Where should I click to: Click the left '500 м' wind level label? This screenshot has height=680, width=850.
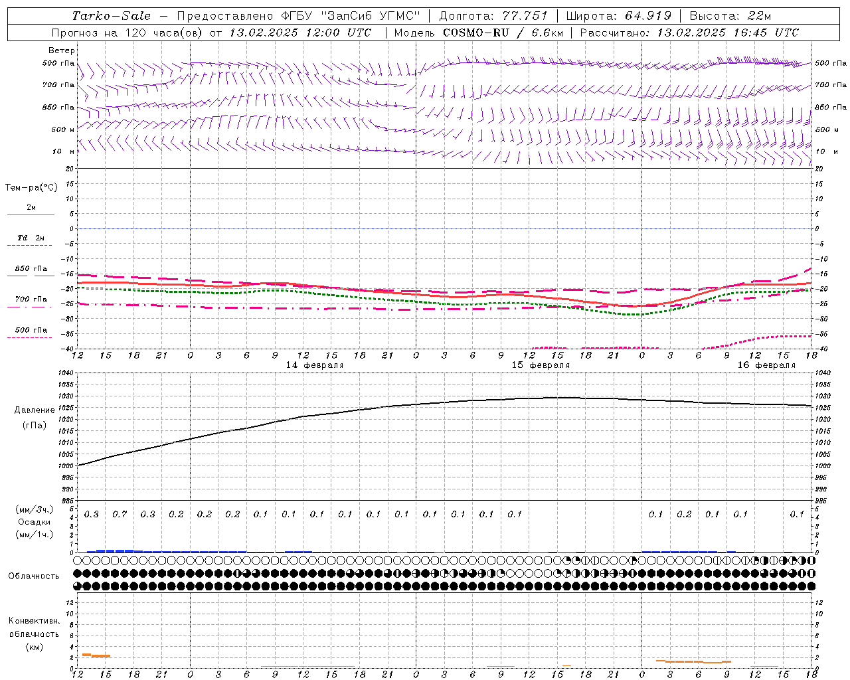coord(63,129)
